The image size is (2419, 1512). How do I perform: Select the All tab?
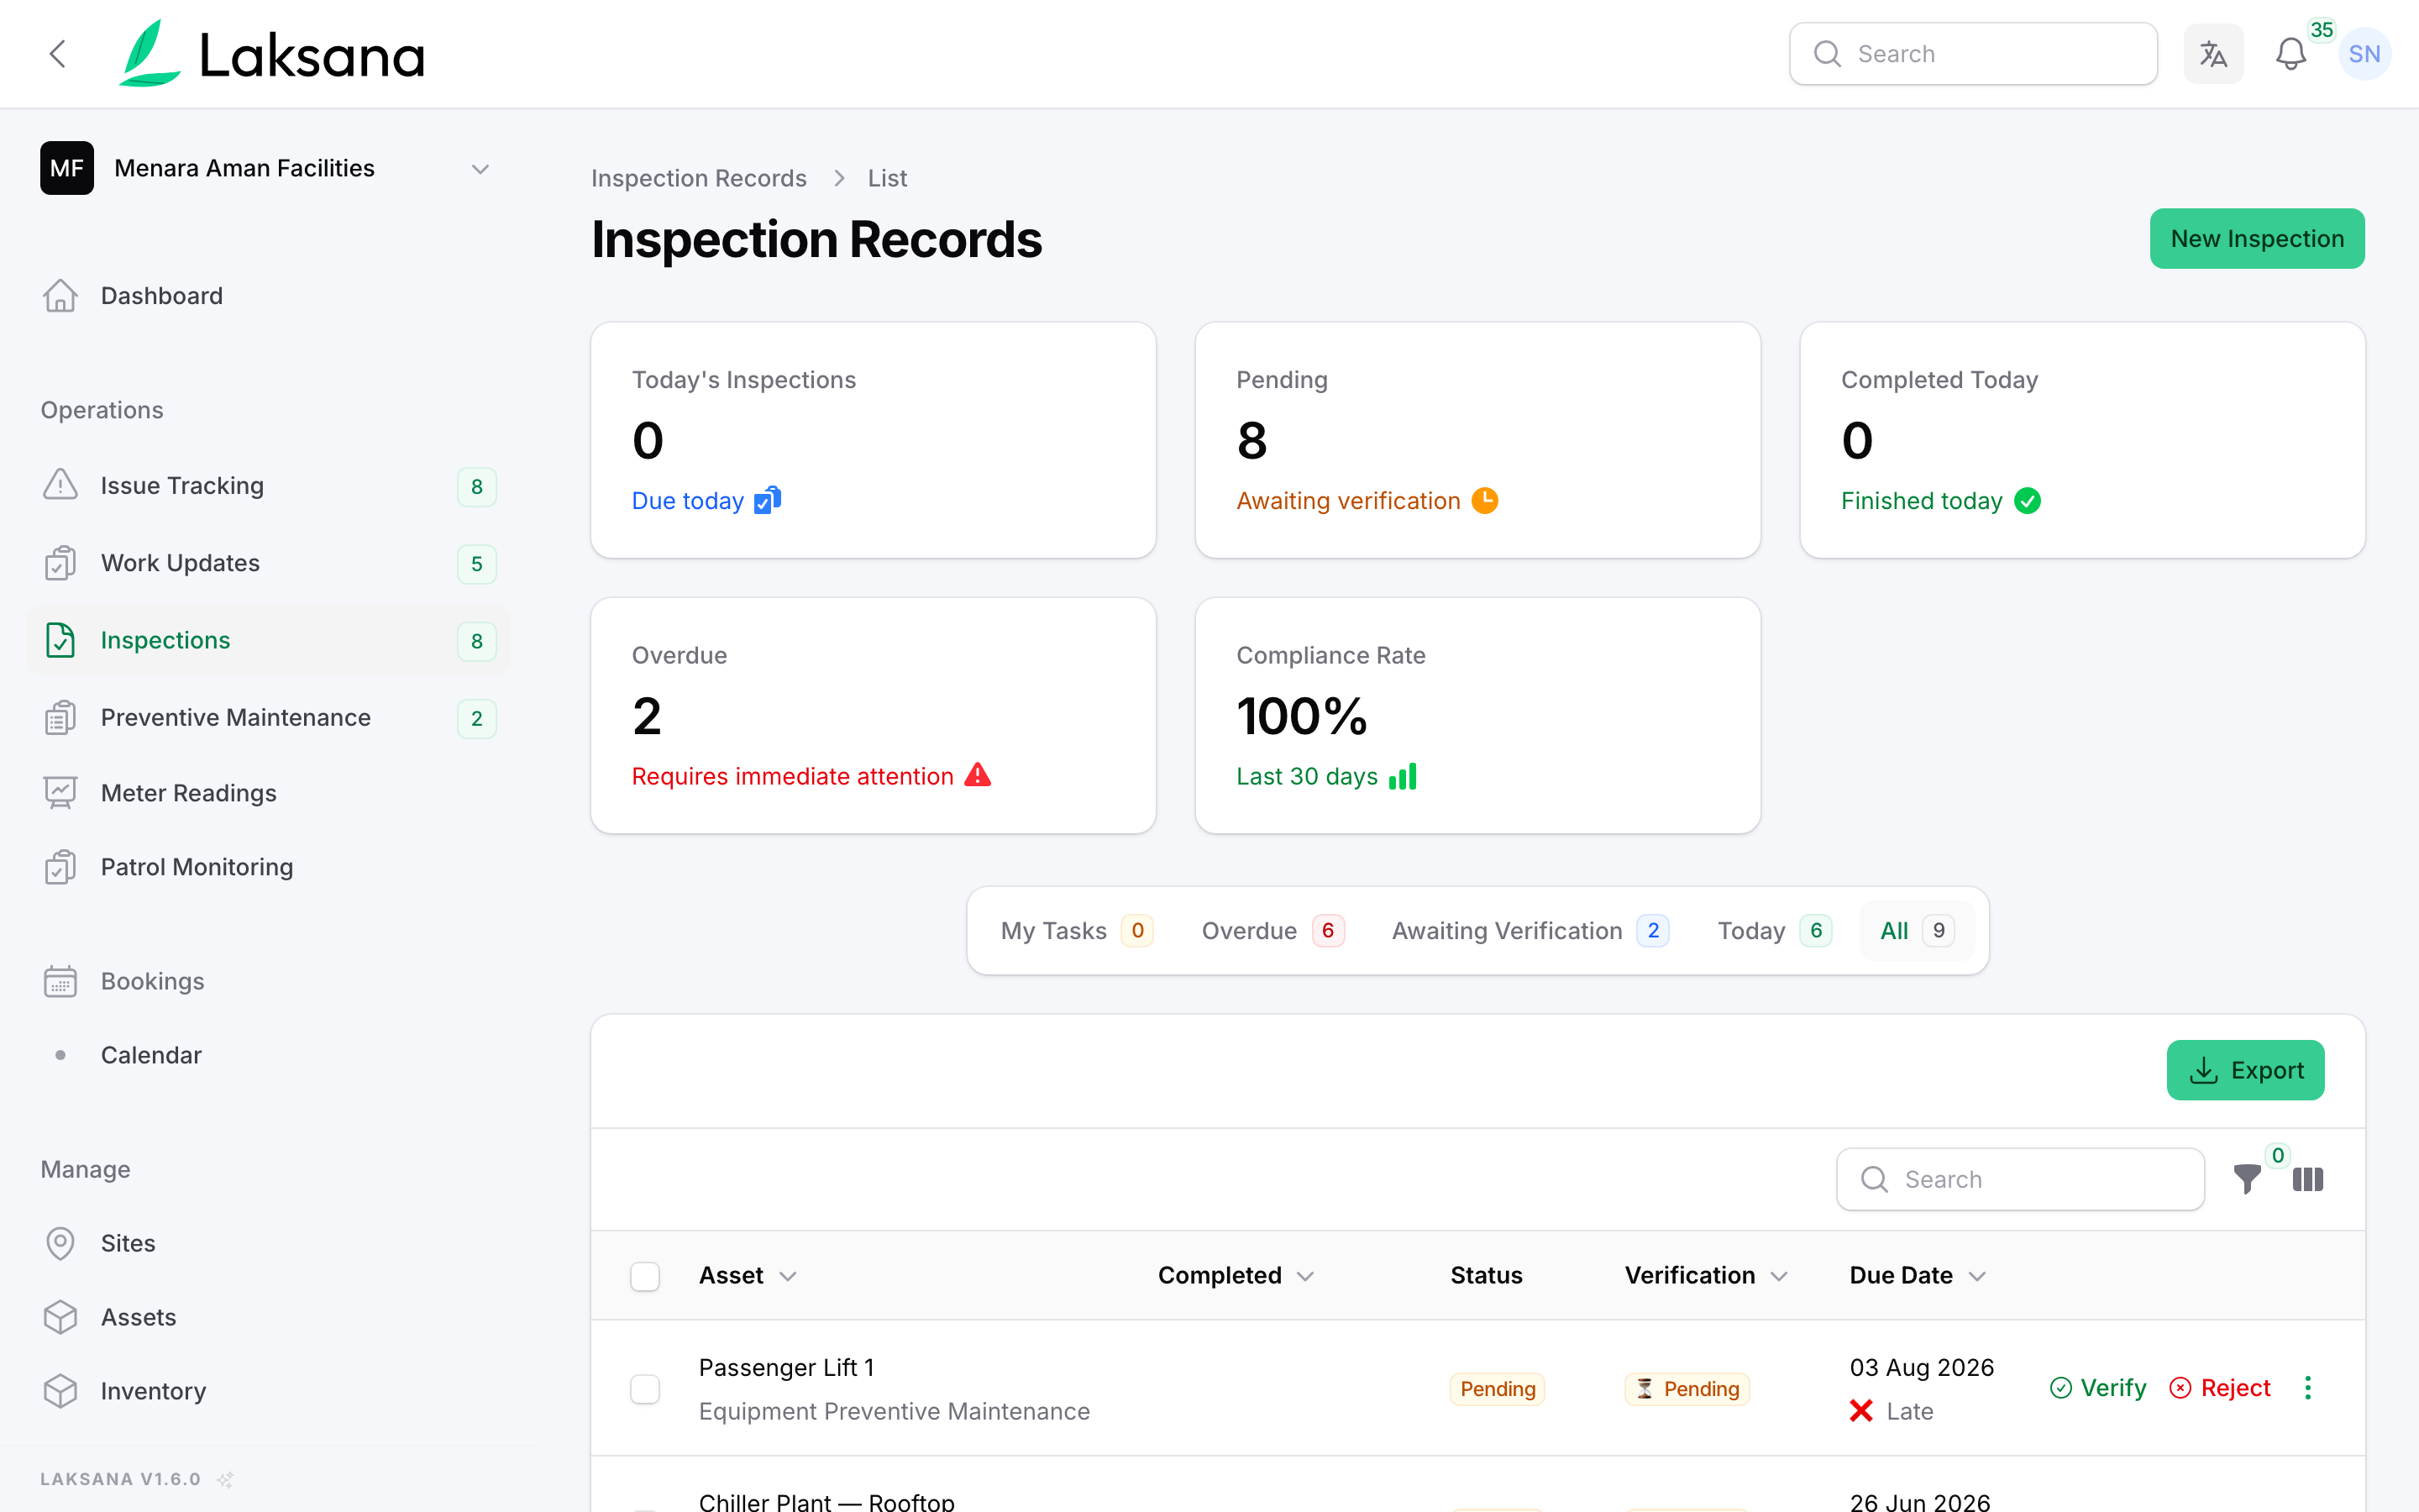pos(1916,931)
